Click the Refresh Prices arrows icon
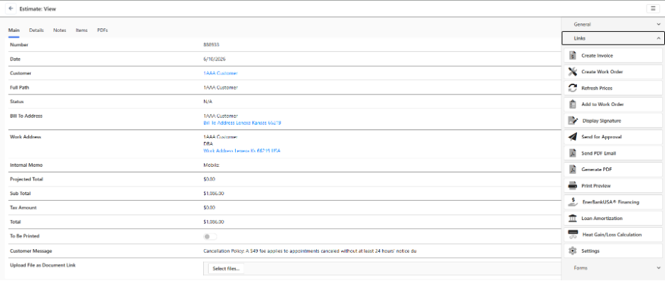The width and height of the screenshot is (665, 281). (573, 88)
